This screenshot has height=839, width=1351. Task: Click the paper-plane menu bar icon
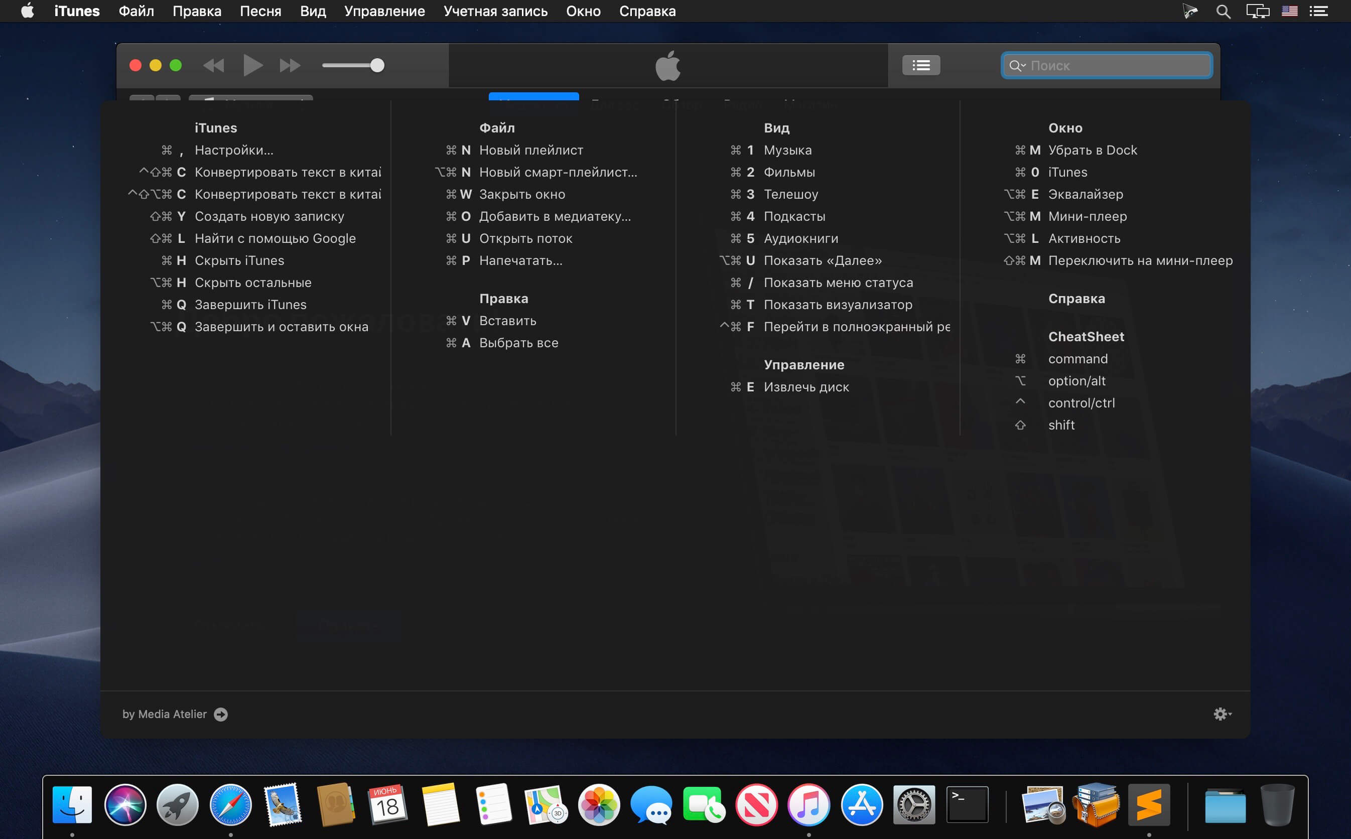pyautogui.click(x=1189, y=11)
